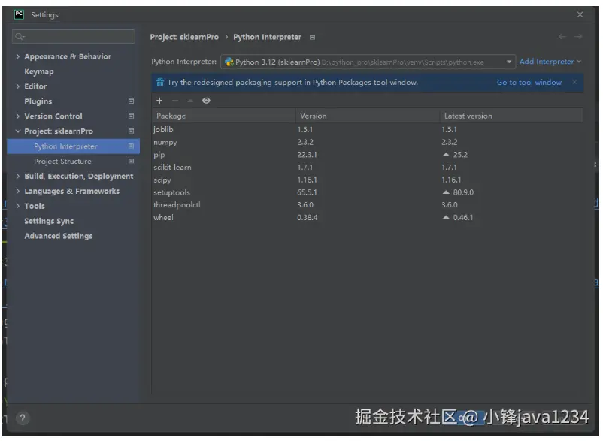Select the wheel package row
This screenshot has width=603, height=441.
click(x=367, y=217)
